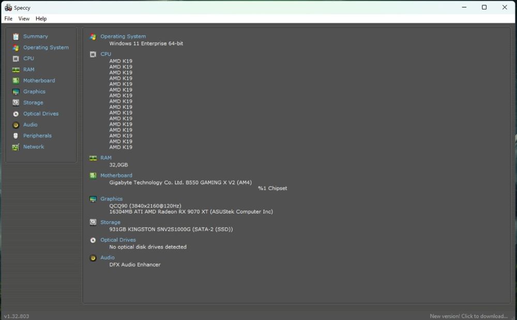This screenshot has height=320, width=517.
Task: Click the drive icon beside Storage heading in summary
Action: [x=93, y=222]
